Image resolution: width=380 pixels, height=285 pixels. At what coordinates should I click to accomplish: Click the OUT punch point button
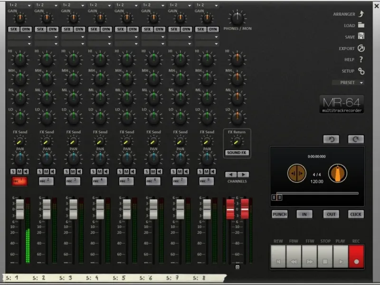[x=331, y=214]
